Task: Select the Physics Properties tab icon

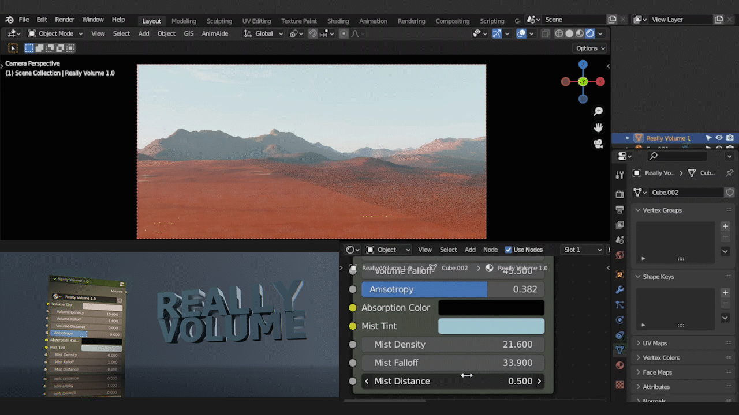Action: (619, 319)
